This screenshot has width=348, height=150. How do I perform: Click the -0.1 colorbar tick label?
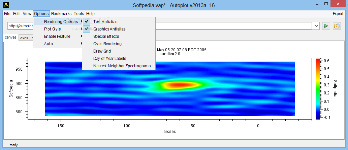[x=327, y=117]
